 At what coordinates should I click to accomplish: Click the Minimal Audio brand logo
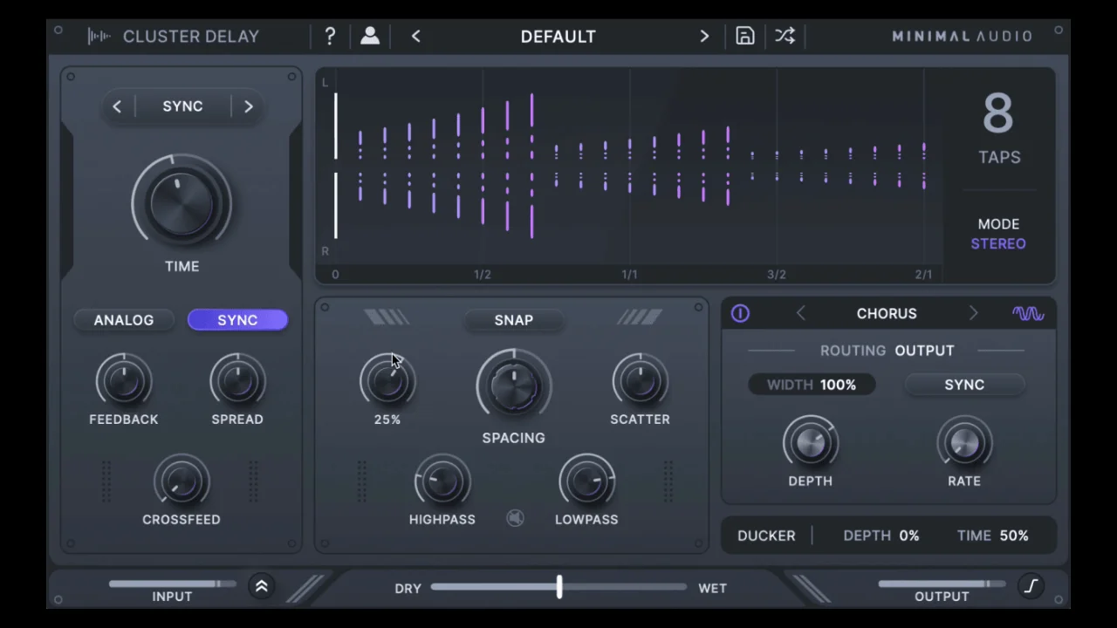click(962, 37)
